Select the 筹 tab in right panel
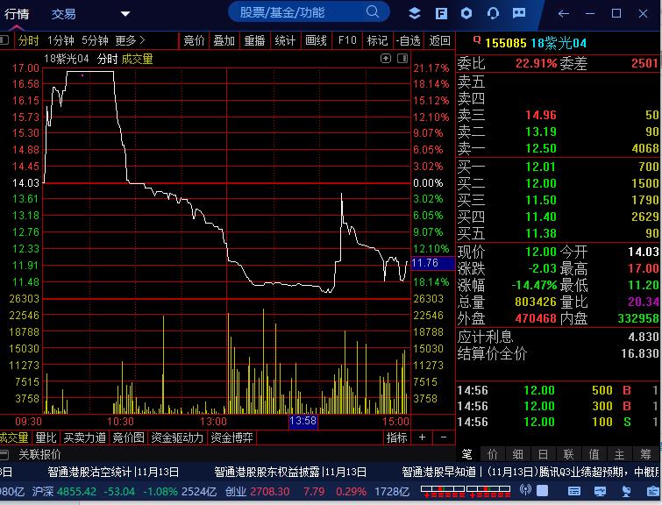Screen dimensions: 662x505 pyautogui.click(x=645, y=454)
